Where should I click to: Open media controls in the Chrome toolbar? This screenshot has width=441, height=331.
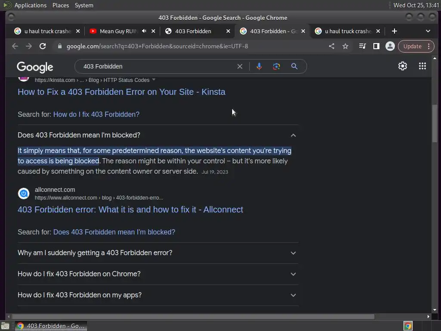363,46
